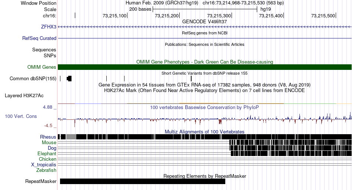Click the 200 bases scale bar
352x190 pixels.
pos(205,9)
